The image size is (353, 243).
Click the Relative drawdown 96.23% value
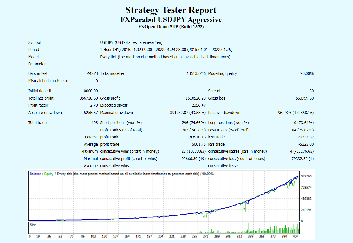(296, 112)
